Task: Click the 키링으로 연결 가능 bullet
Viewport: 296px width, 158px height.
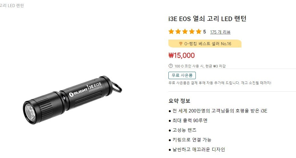Action: tap(192, 140)
